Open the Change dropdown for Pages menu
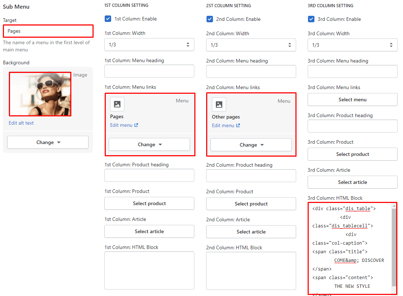Image resolution: width=403 pixels, height=296 pixels. point(149,144)
